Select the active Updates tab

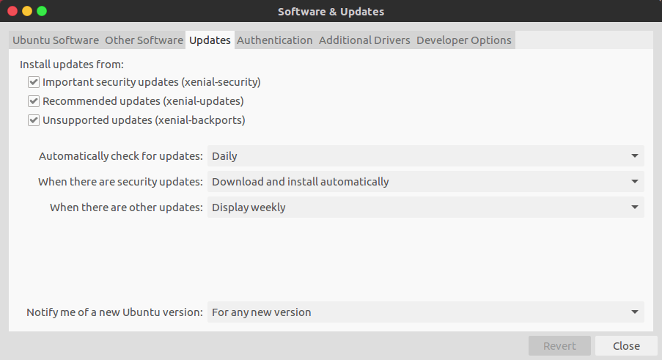(x=210, y=40)
